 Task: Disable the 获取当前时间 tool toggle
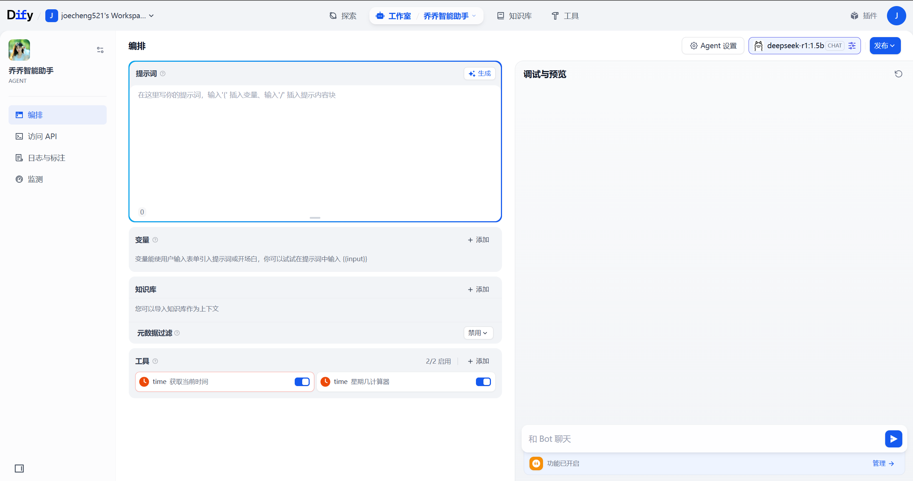coord(302,382)
